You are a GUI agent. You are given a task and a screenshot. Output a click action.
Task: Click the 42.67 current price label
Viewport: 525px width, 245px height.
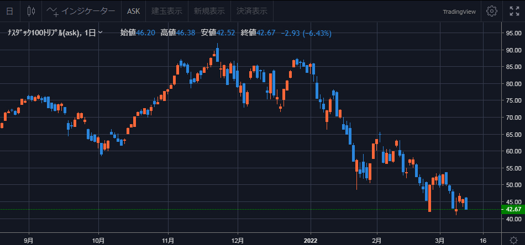(513, 209)
